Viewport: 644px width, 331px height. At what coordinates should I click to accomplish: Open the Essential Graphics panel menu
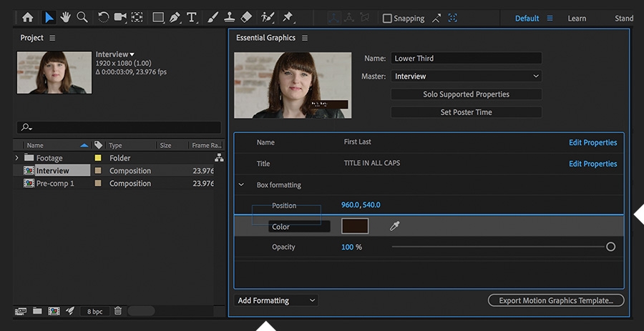point(305,38)
